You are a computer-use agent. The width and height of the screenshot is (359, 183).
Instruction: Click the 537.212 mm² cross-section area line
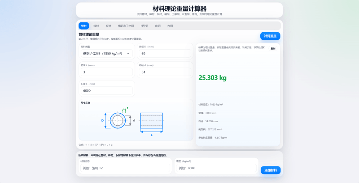[210, 129]
